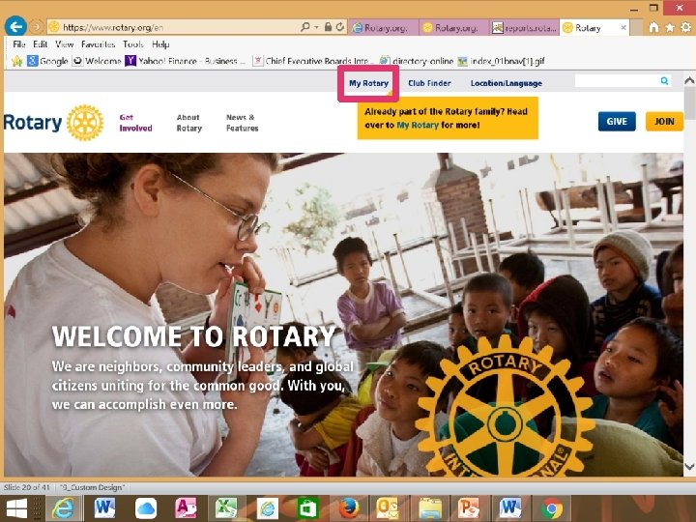The width and height of the screenshot is (696, 522).
Task: Open the News & Features navigation item
Action: [242, 123]
